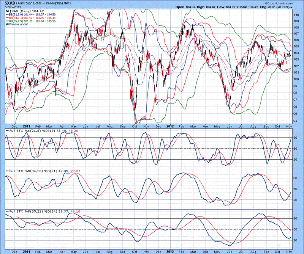Viewport: 304px width, 254px height.
Task: Click the Close 104.42 value in header
Action: coord(255,7)
